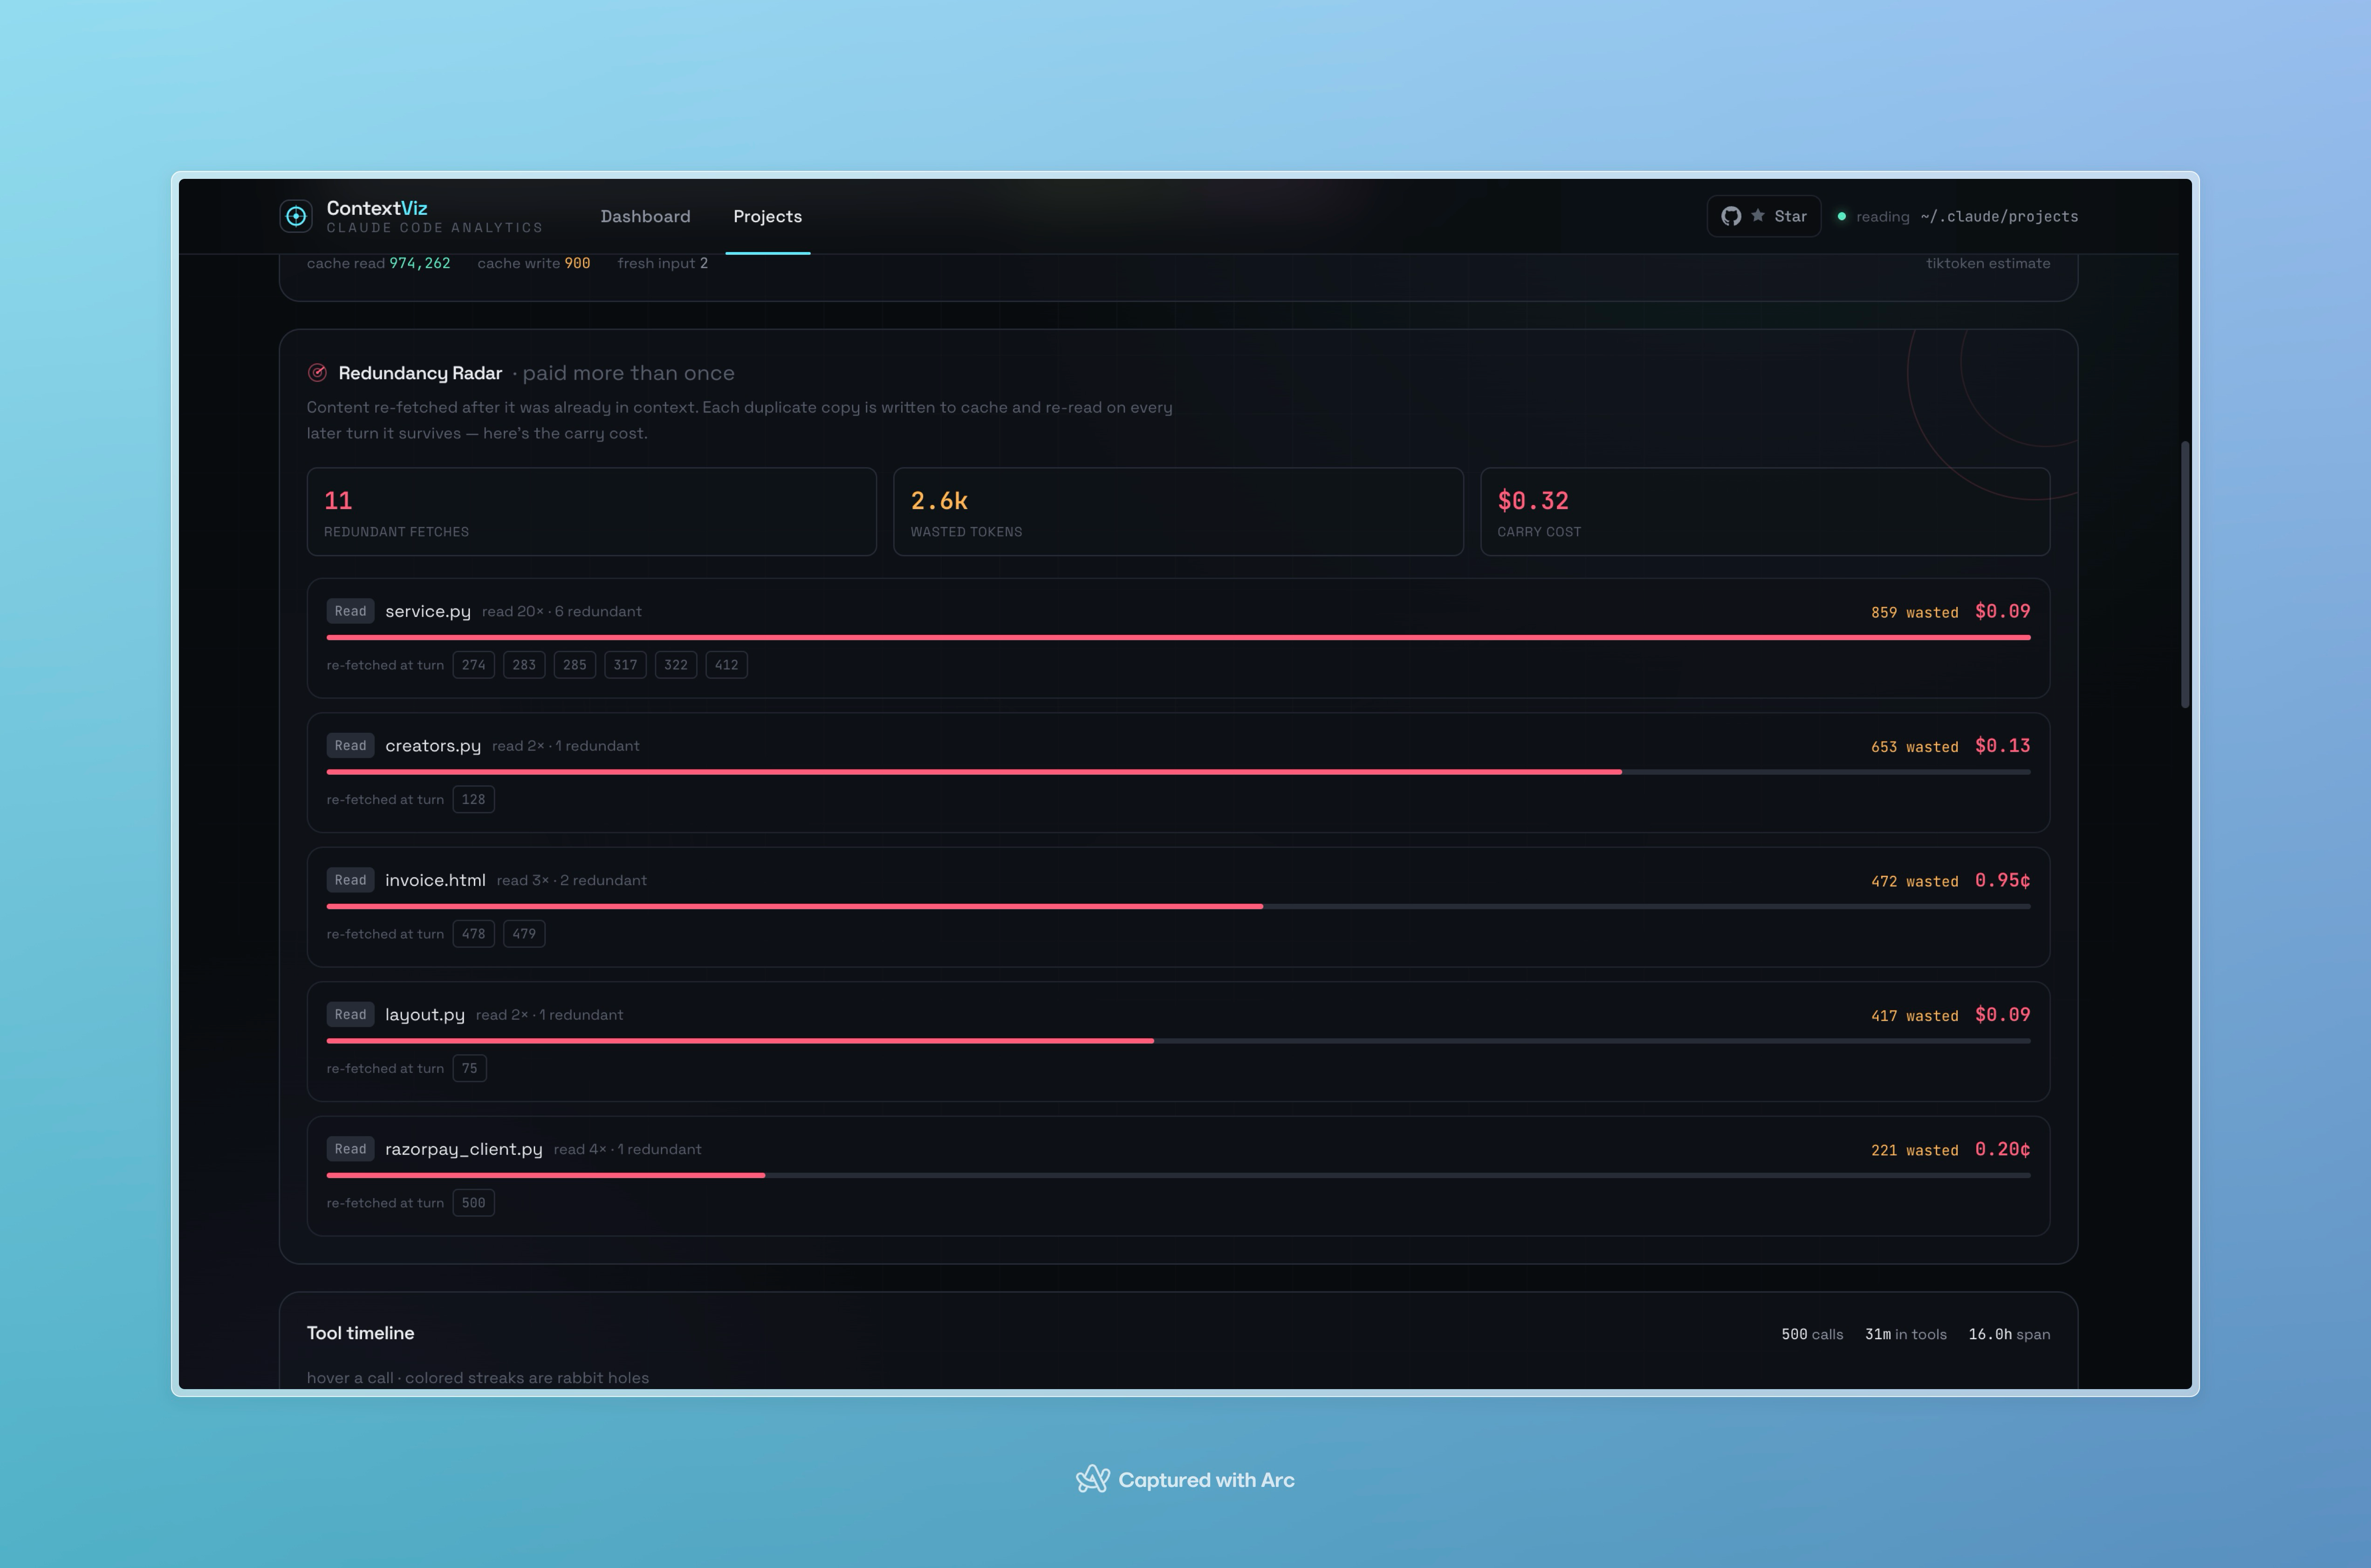2371x1568 pixels.
Task: Select turn 478 chip under invoice.html
Action: click(x=473, y=934)
